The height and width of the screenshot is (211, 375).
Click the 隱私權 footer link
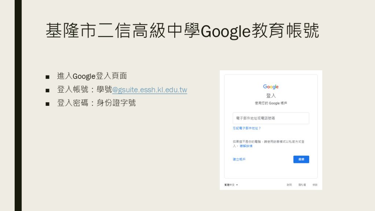(302, 185)
